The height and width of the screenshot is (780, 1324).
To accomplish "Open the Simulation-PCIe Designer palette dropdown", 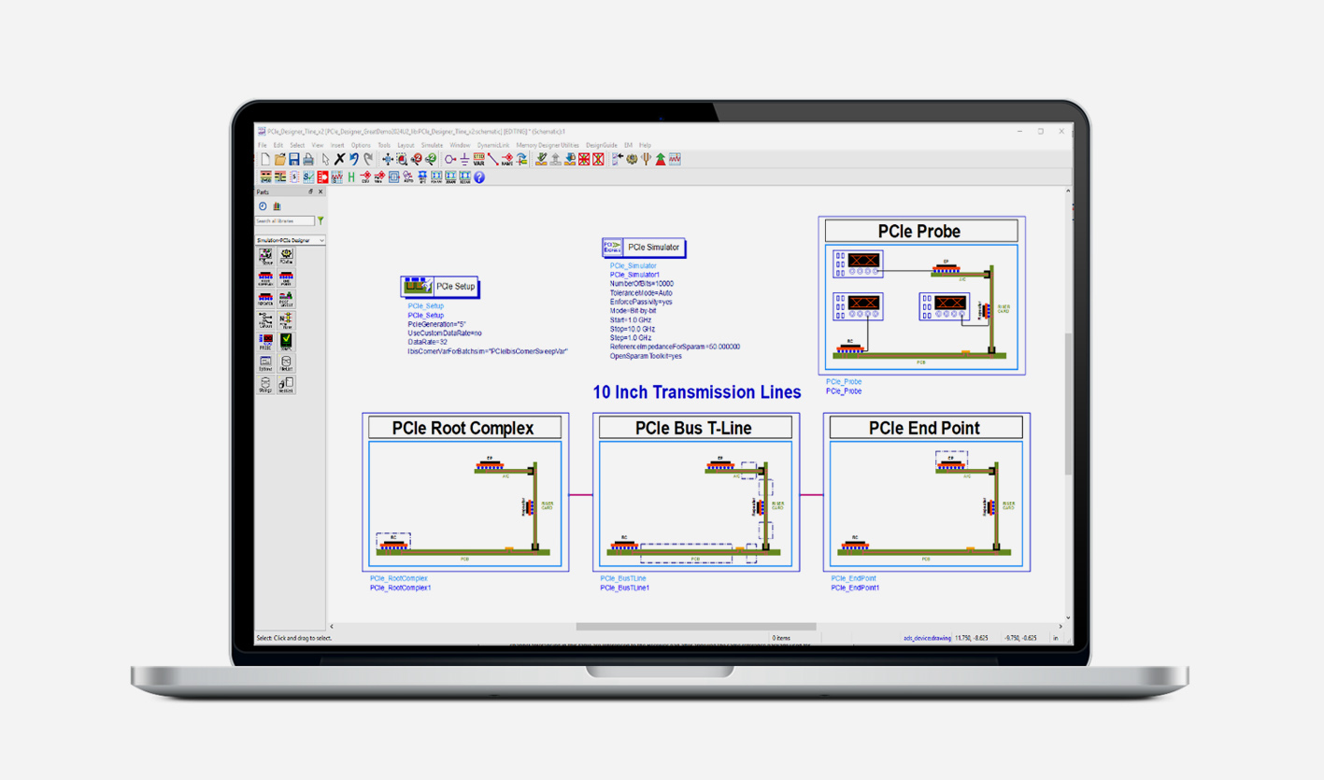I will point(288,240).
